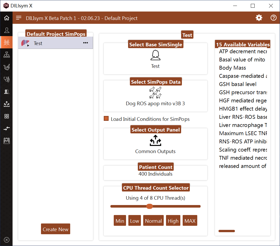Click the CPU thread count slider handle

coord(149,206)
